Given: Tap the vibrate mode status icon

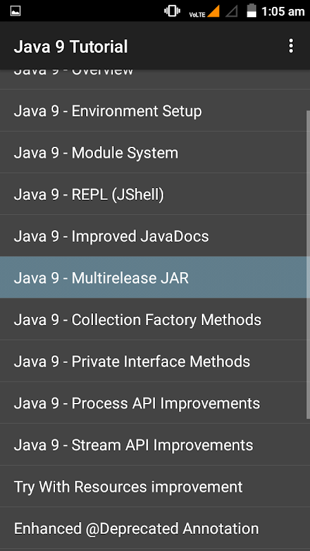Looking at the screenshot, I should click(172, 11).
